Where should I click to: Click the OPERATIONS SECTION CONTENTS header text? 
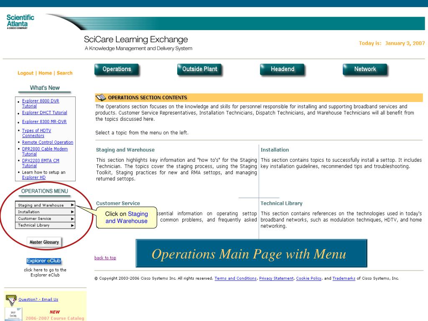tap(148, 98)
